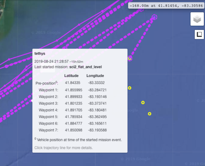Open the map layers control
This screenshot has height=166, width=205.
[x=197, y=19]
